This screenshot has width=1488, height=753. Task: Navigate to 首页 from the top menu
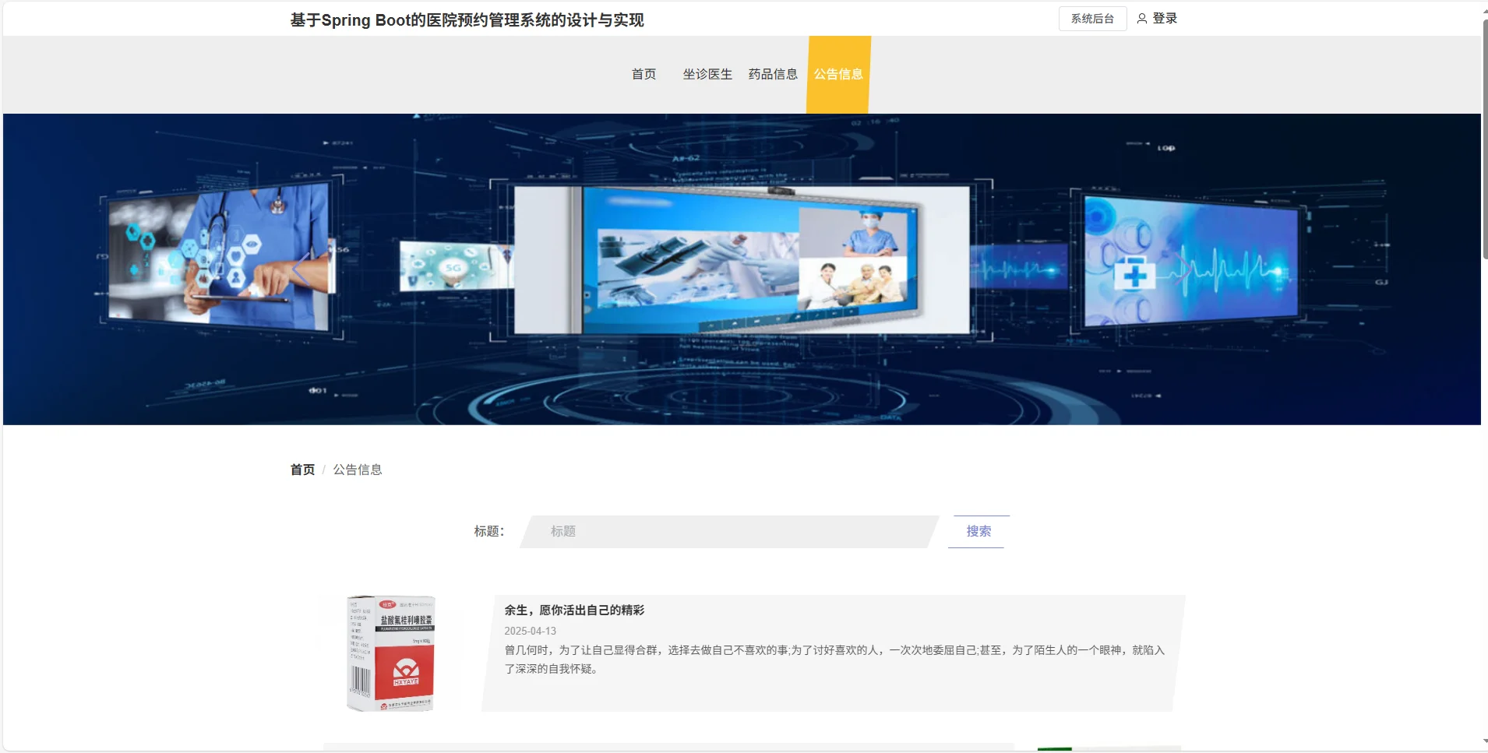[644, 74]
